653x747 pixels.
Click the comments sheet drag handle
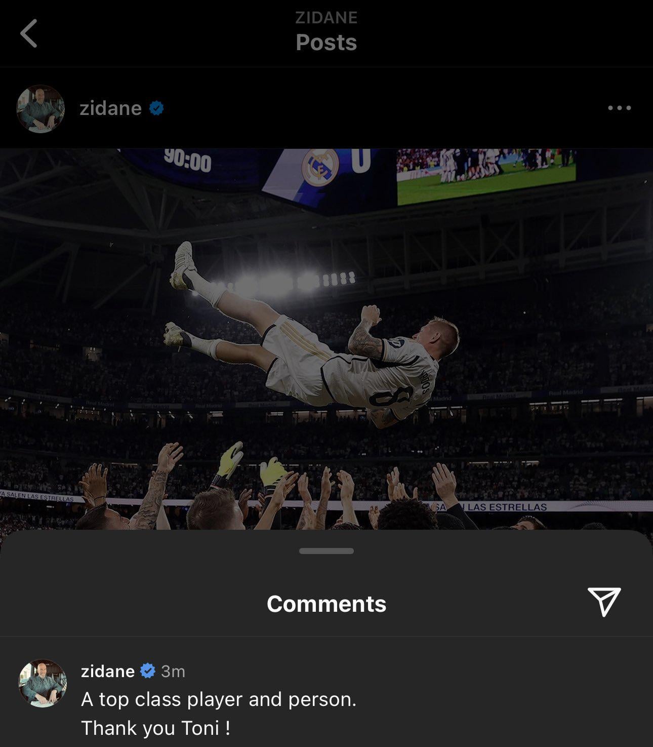coord(327,551)
